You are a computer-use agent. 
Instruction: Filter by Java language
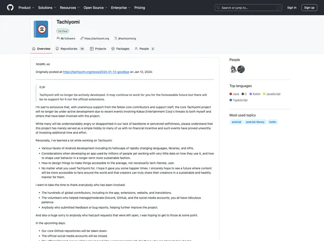(234, 94)
